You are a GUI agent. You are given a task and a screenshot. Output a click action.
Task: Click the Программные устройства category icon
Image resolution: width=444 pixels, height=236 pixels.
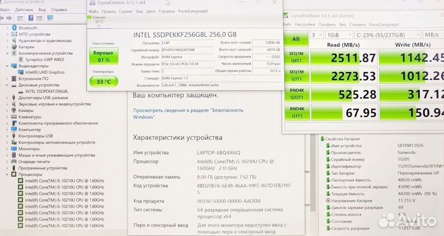point(14,168)
